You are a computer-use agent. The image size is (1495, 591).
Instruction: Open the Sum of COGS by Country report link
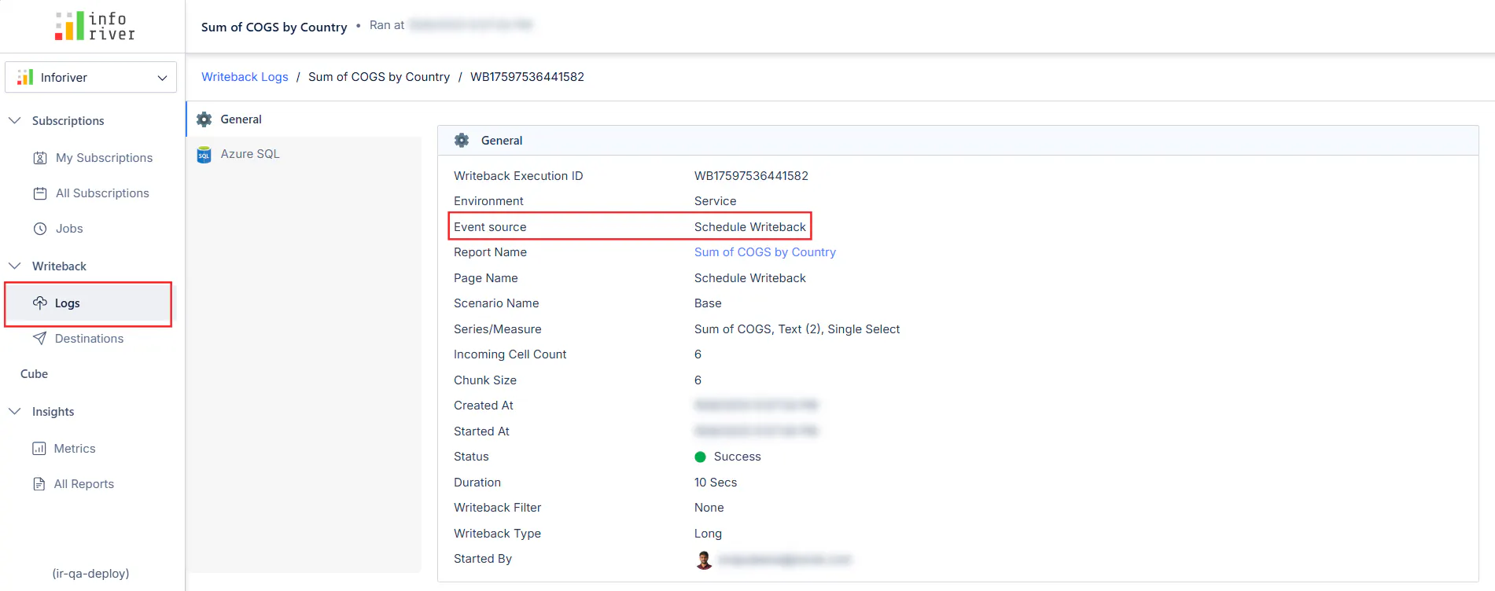(764, 252)
